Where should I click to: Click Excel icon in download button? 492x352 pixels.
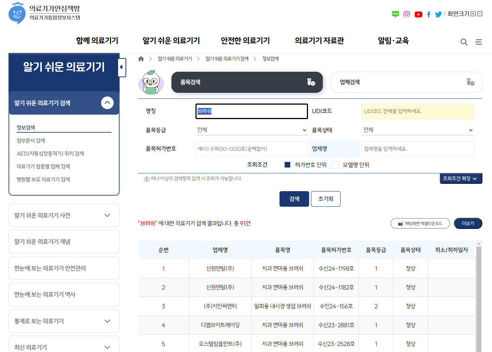[401, 223]
